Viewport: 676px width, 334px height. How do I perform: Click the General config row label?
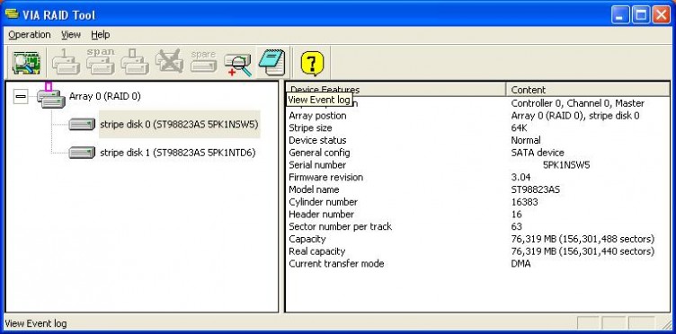319,153
